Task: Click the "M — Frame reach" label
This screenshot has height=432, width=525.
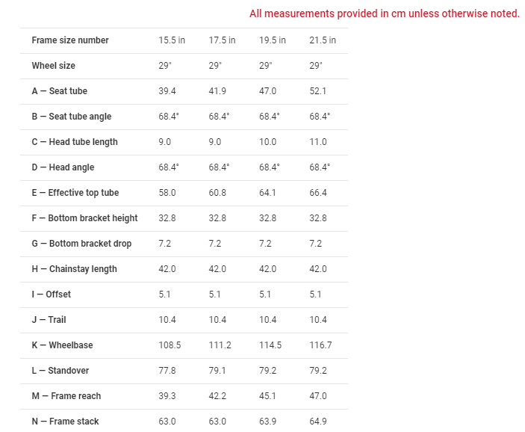Action: click(66, 396)
